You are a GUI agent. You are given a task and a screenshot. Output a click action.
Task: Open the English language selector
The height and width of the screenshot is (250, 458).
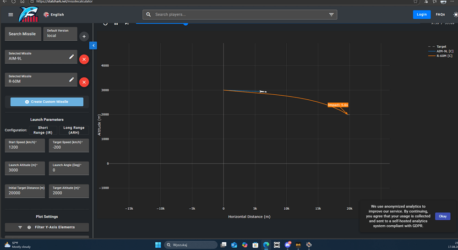coord(54,15)
